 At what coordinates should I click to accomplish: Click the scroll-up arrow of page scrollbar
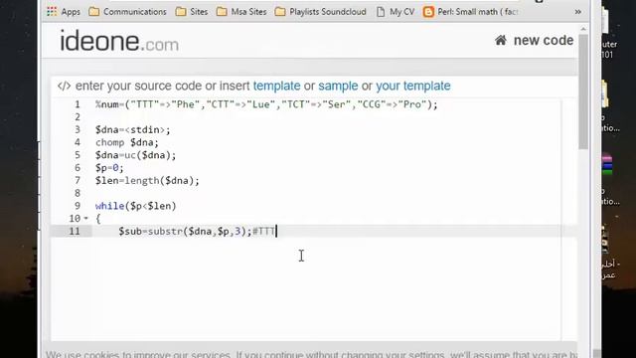coord(583,29)
